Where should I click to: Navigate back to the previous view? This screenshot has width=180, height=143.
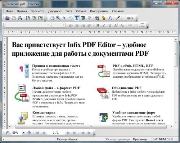point(83,133)
